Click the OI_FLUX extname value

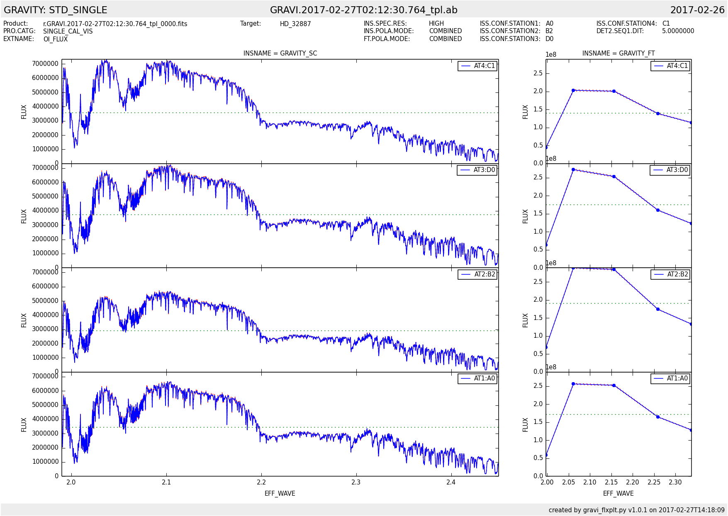pos(56,39)
